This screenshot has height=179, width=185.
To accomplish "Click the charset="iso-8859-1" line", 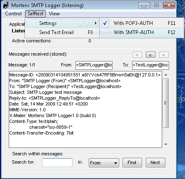I will coord(51,127).
